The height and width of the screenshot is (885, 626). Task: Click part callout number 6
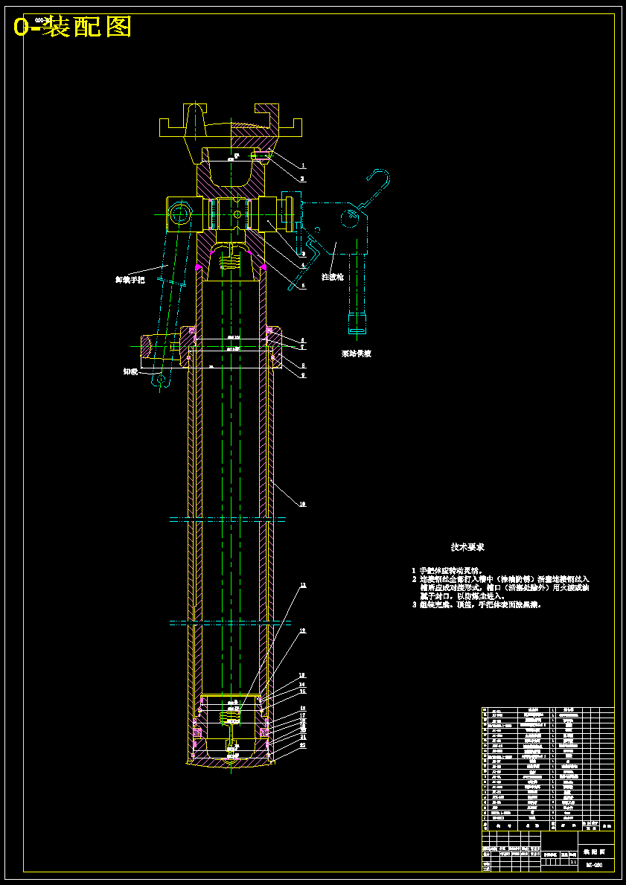302,340
